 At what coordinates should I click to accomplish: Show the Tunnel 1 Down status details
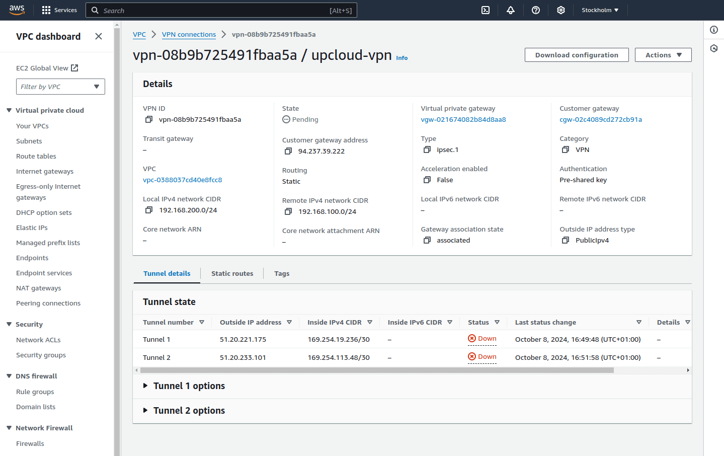(x=482, y=339)
